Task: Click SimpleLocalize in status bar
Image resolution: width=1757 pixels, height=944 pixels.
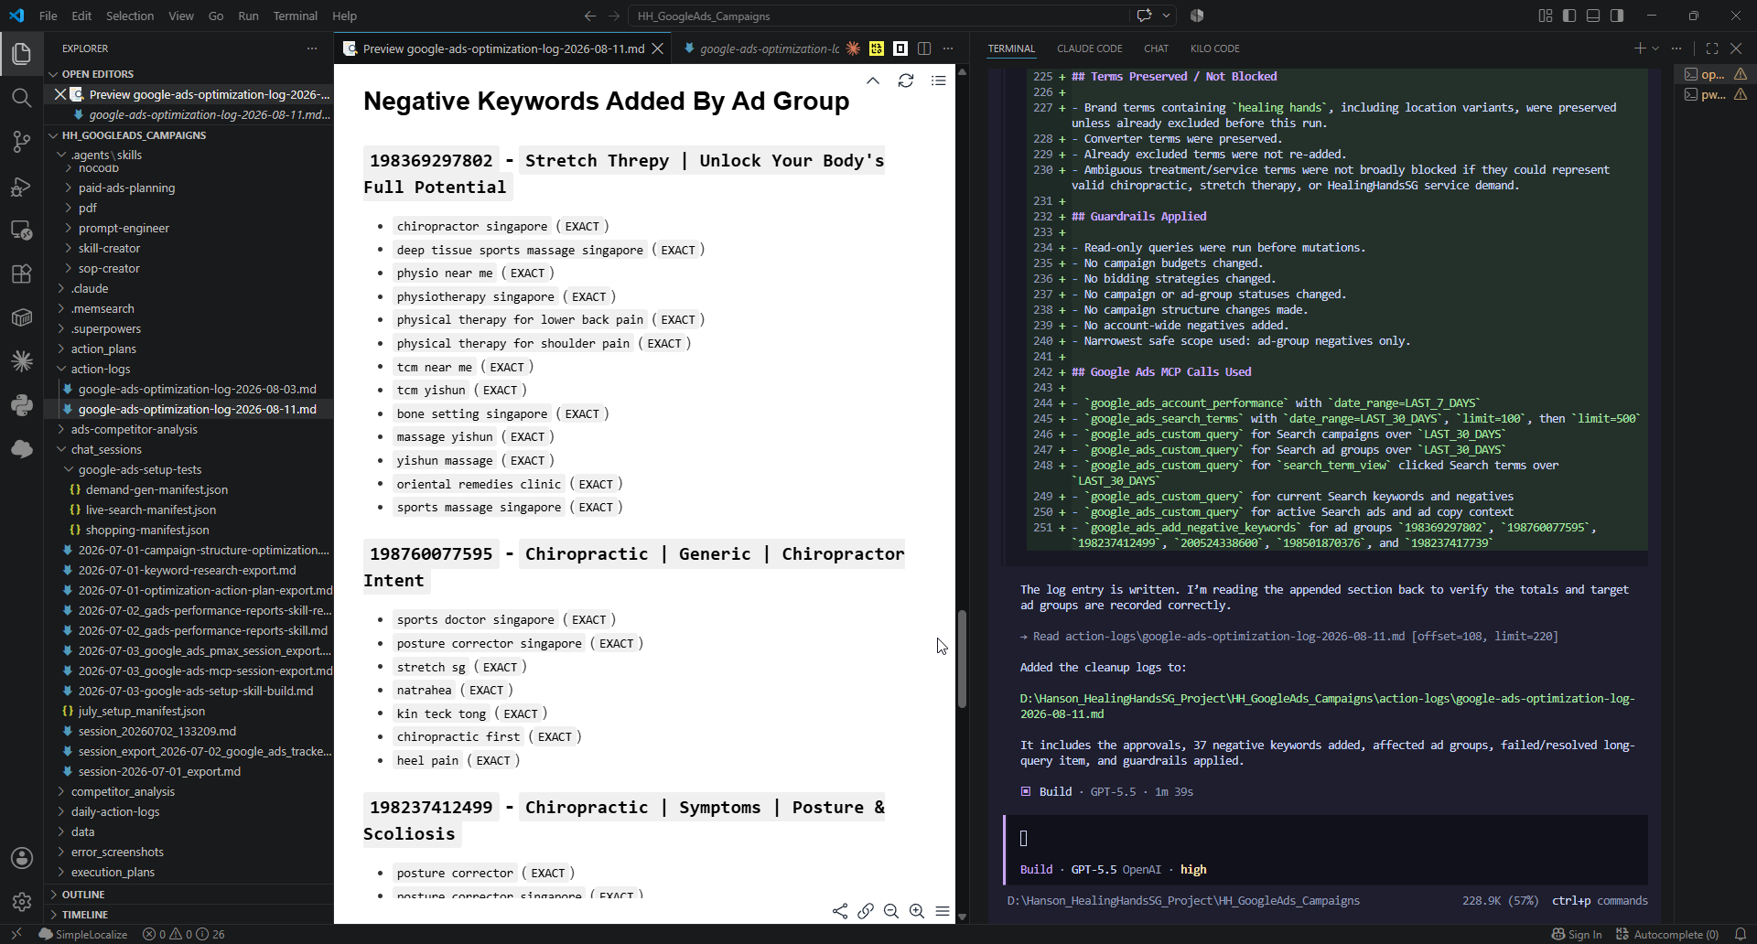Action: 82,934
